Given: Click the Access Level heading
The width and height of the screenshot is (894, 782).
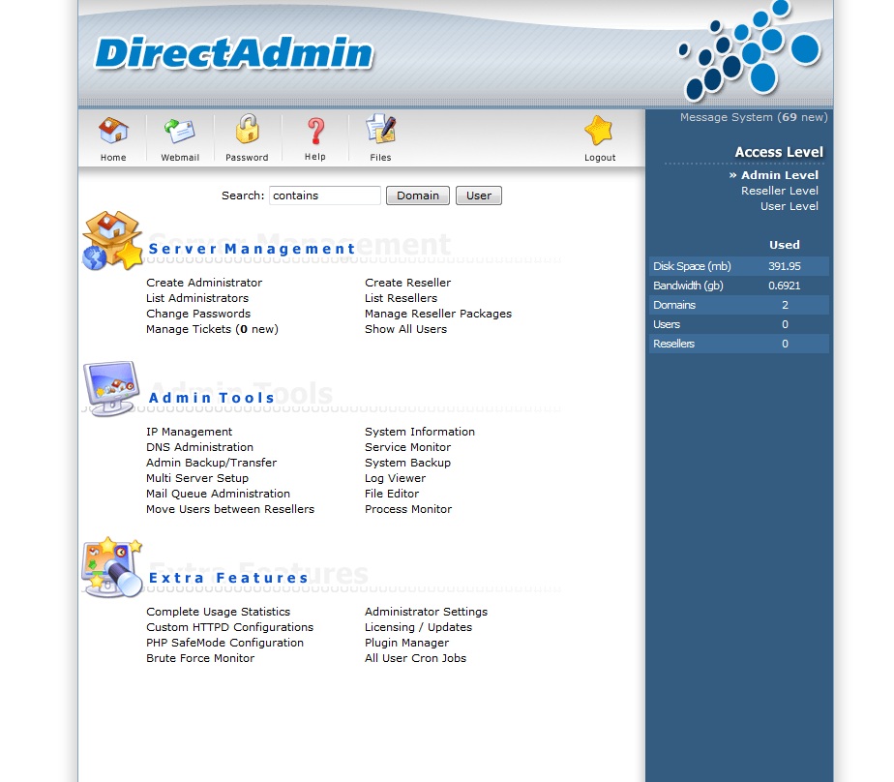Looking at the screenshot, I should (x=779, y=152).
